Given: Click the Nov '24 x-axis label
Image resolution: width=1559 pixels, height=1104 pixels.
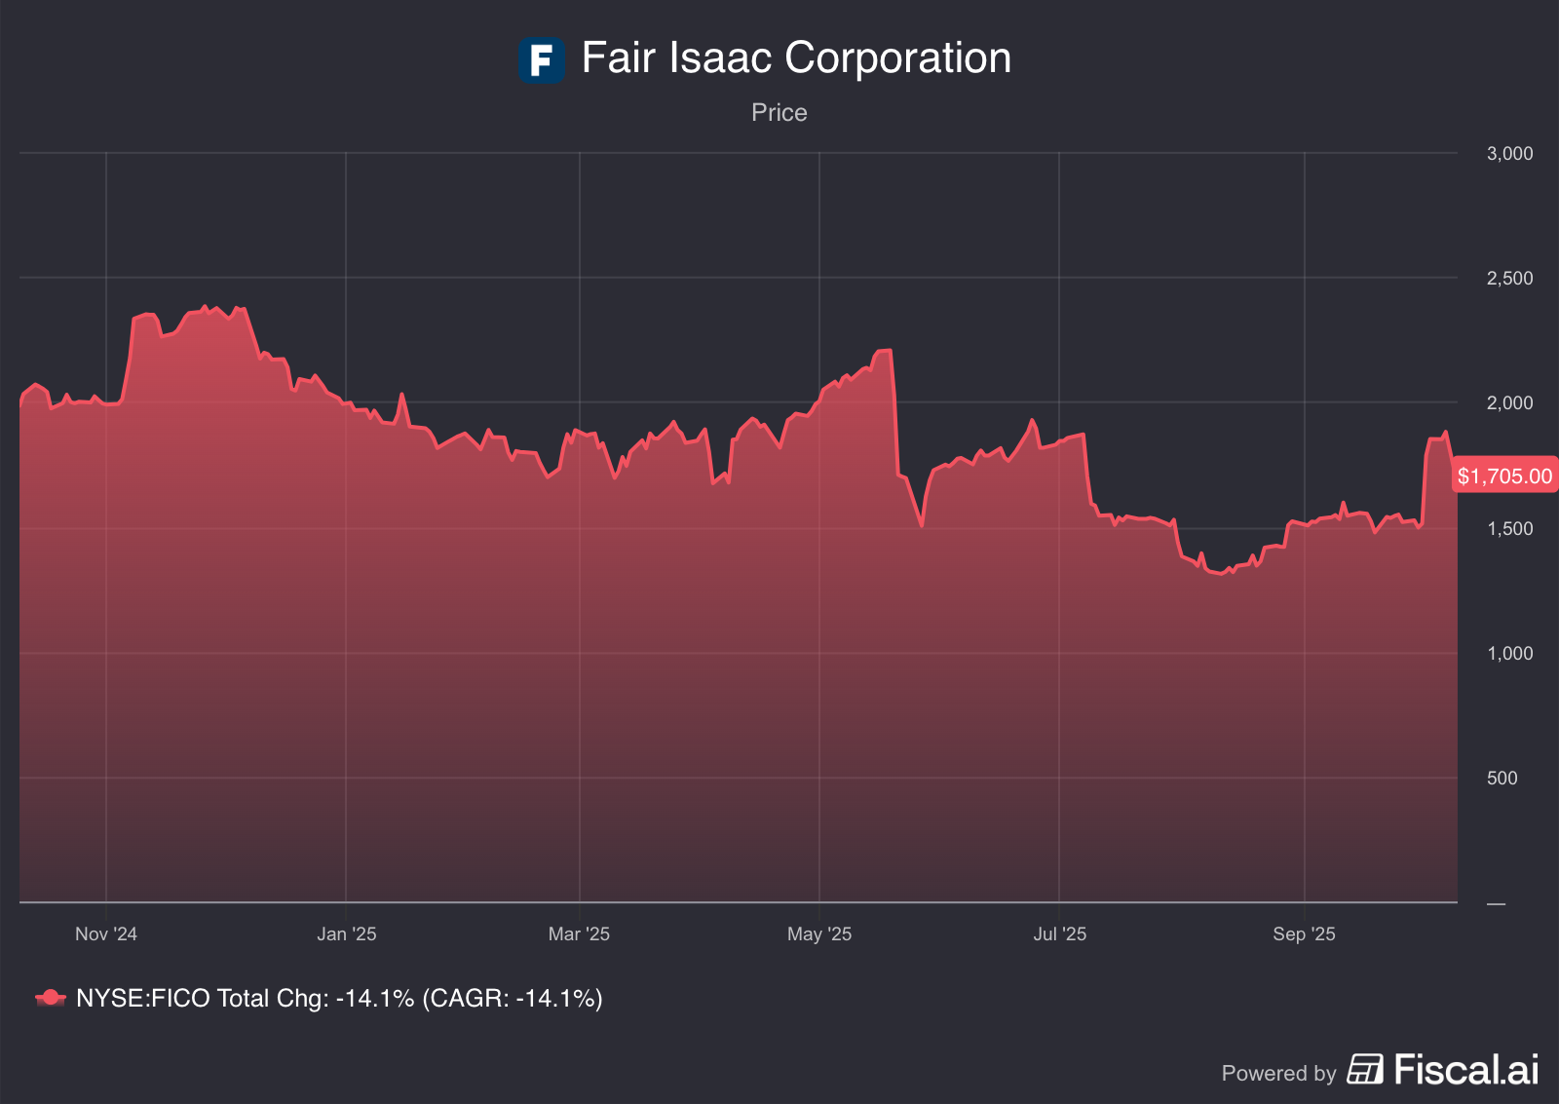Looking at the screenshot, I should coord(106,933).
